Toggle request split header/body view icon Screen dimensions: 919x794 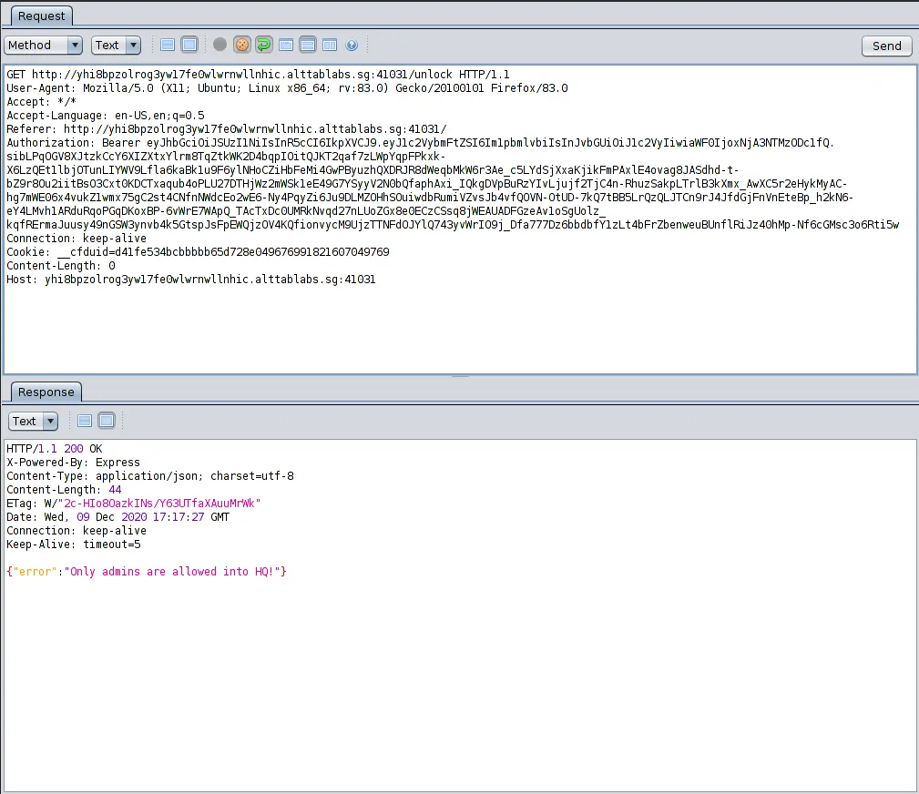168,45
